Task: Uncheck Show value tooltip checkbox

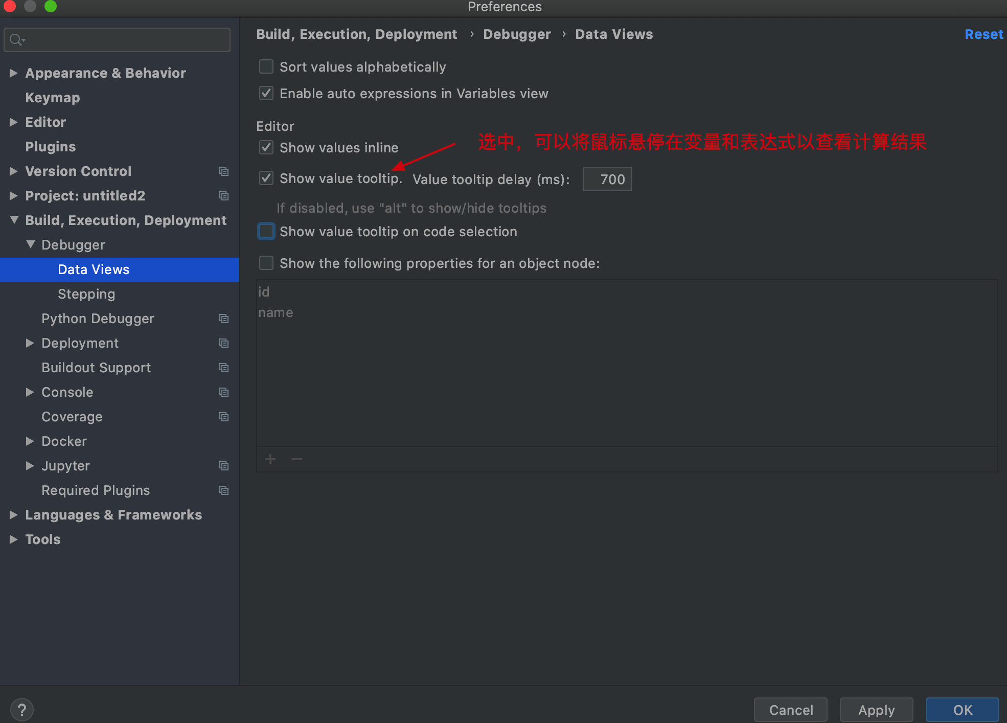Action: tap(266, 178)
